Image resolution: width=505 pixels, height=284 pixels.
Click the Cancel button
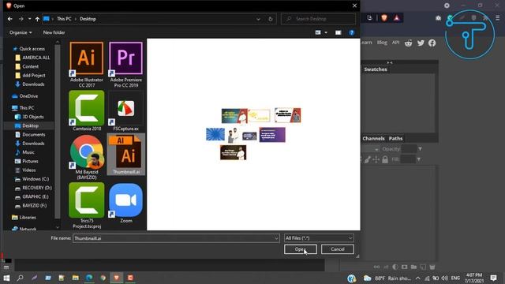click(337, 249)
